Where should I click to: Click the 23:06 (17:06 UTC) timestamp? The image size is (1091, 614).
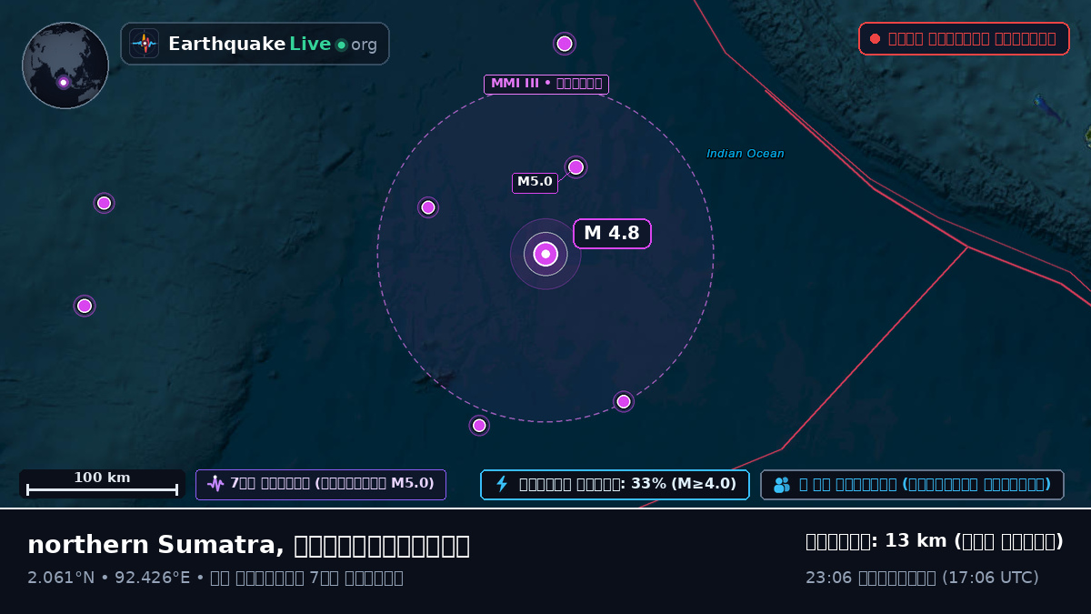[x=922, y=578]
